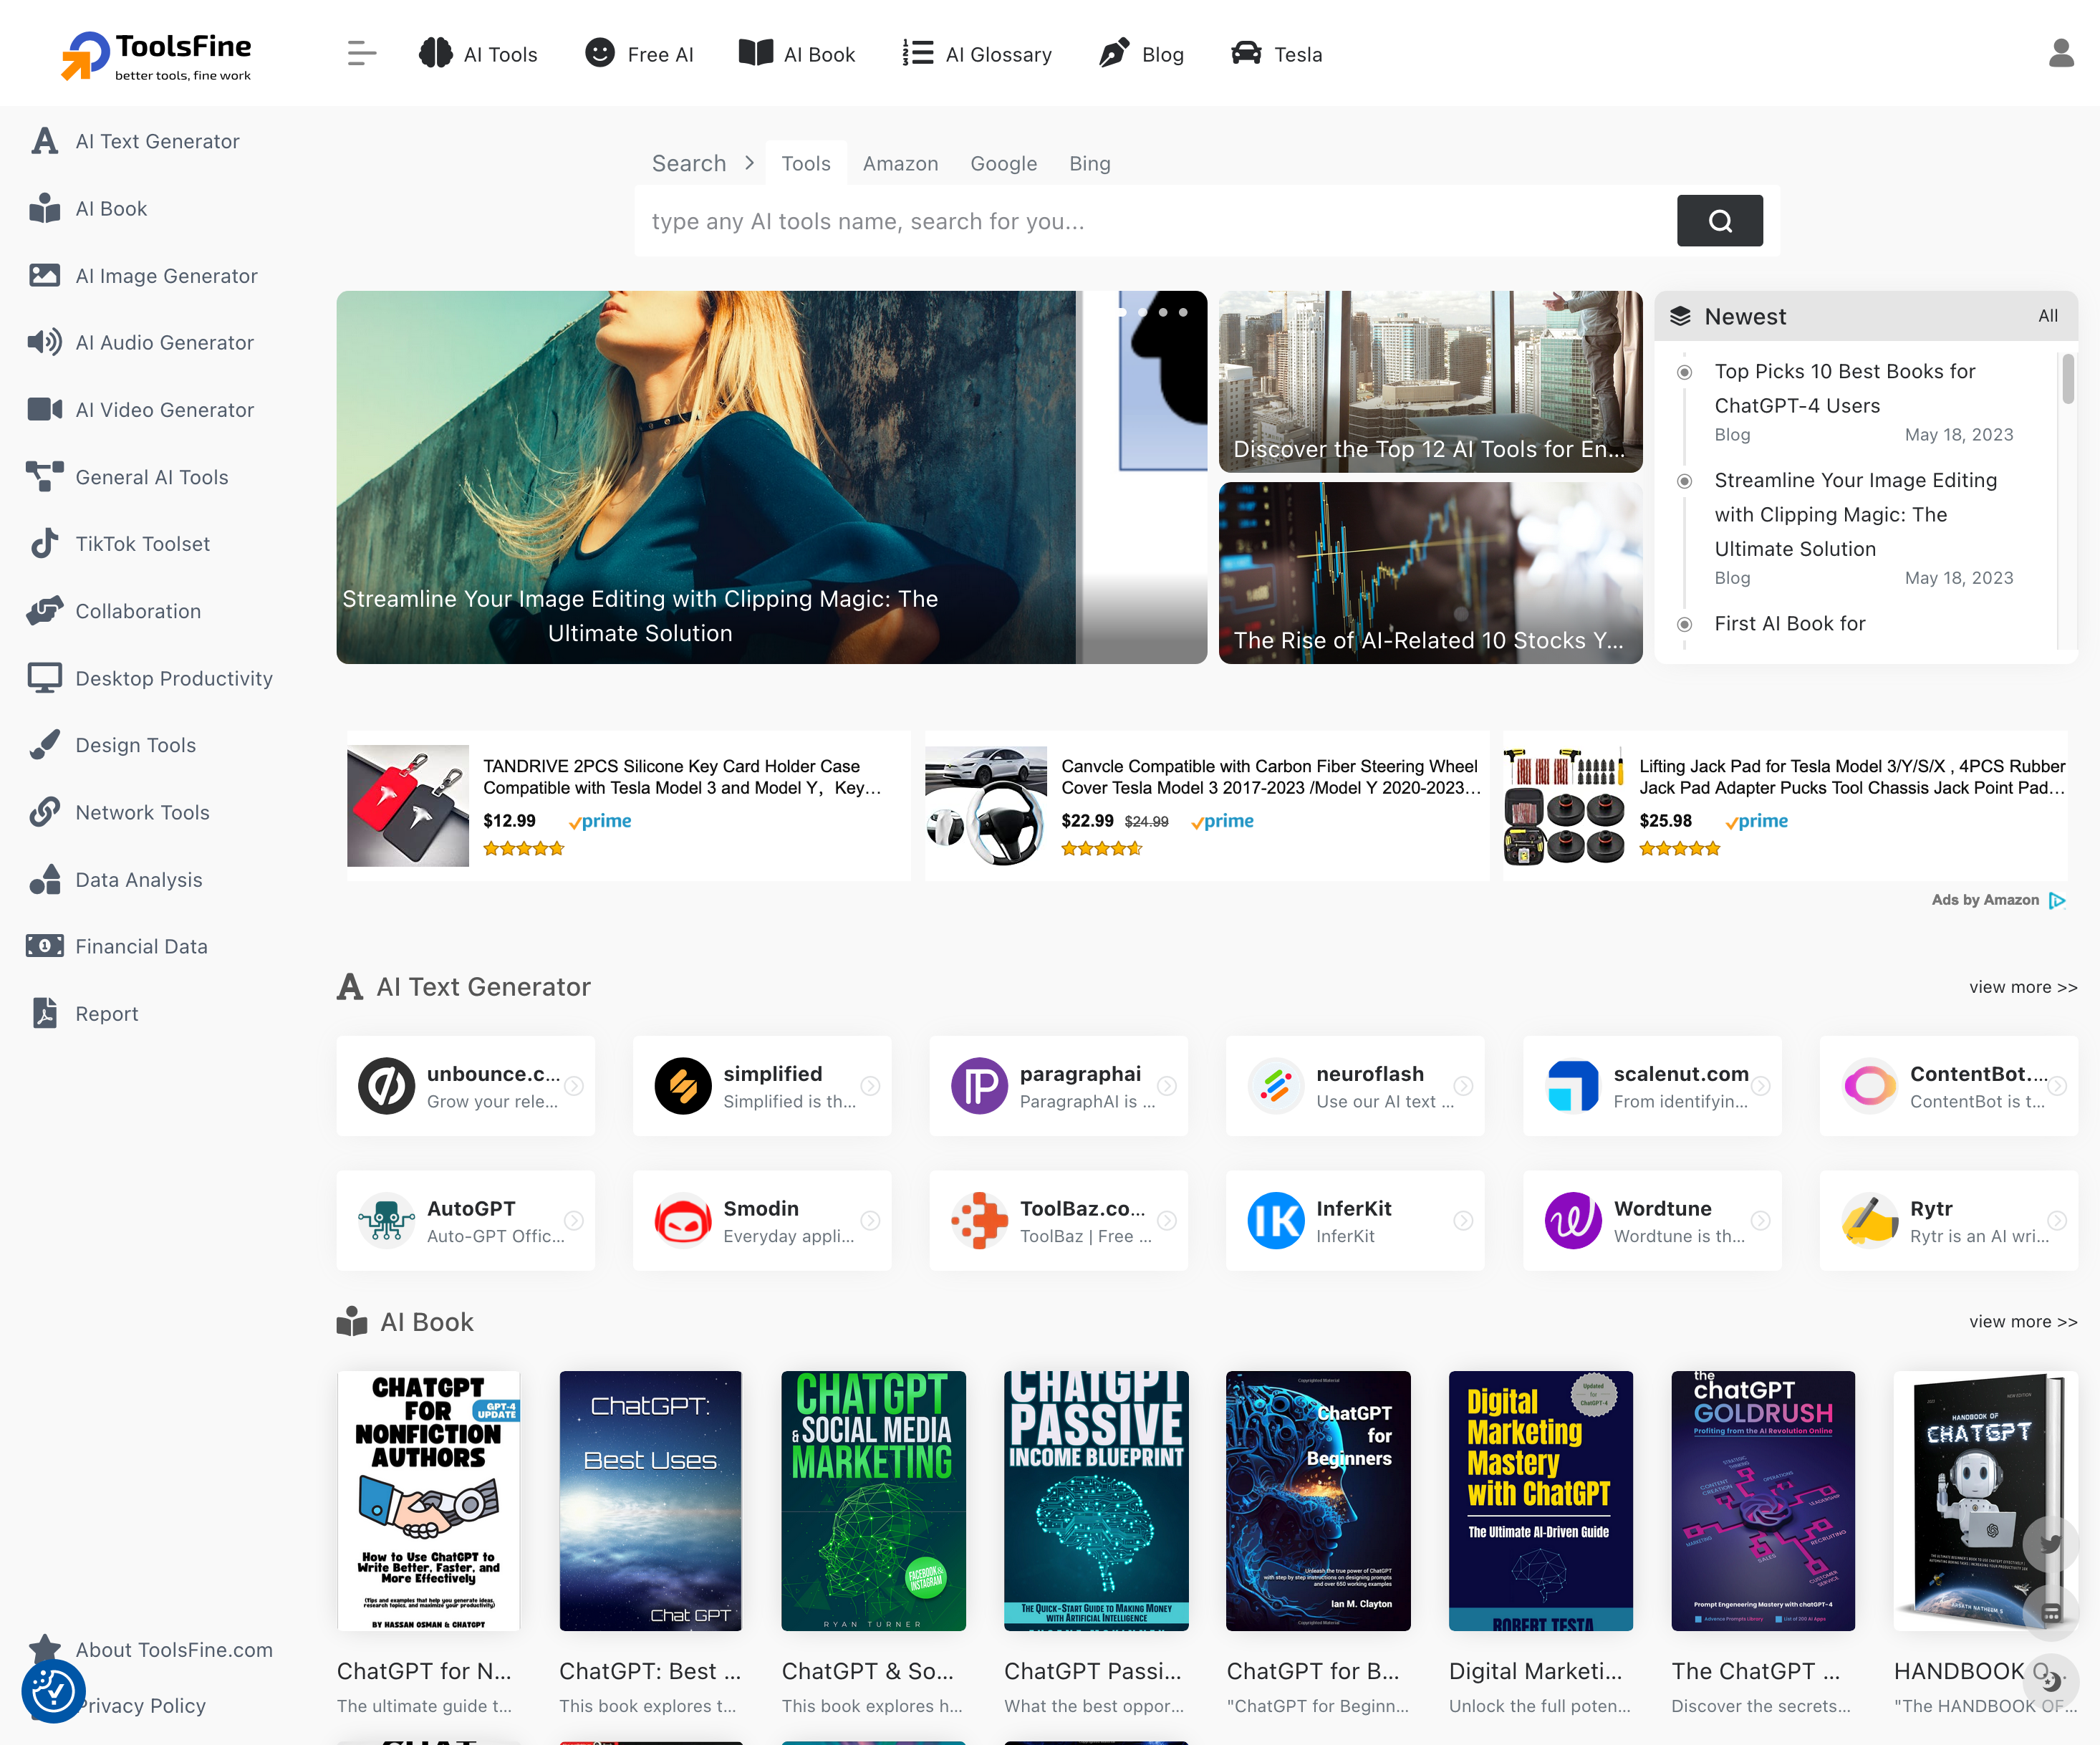Toggle the dark mode floating button

2051,1681
